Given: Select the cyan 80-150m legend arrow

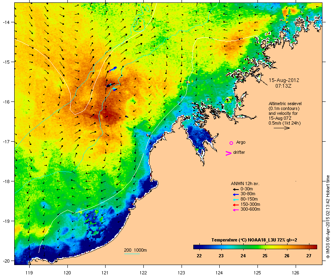Looking at the screenshot, I should 236,200.
